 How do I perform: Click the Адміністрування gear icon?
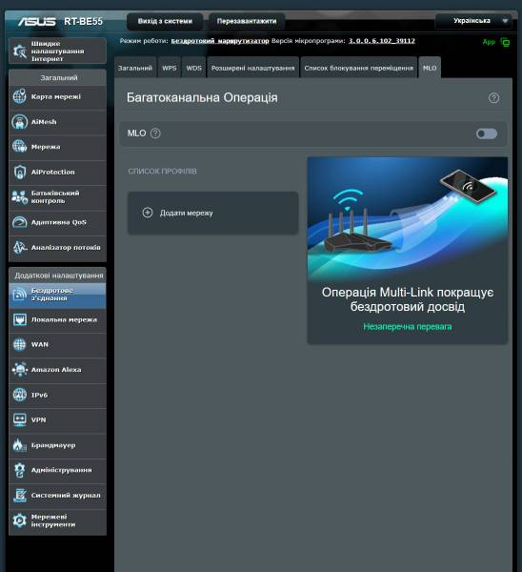20,470
